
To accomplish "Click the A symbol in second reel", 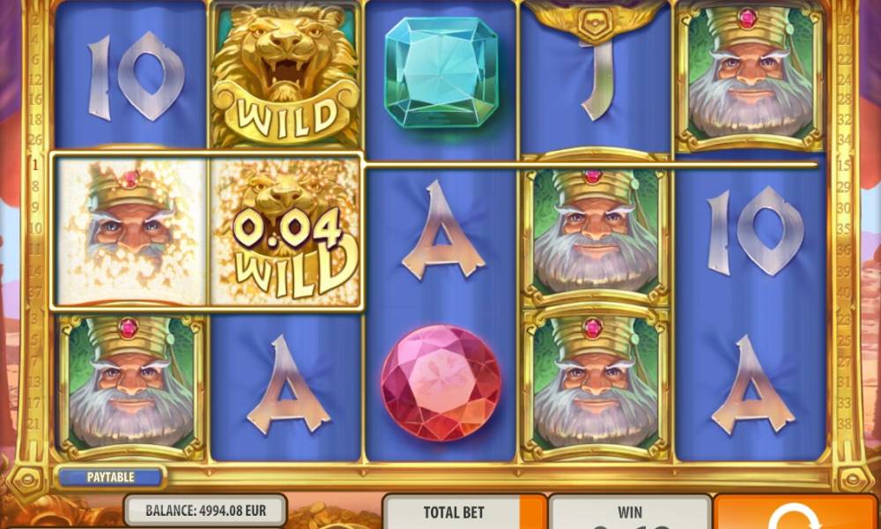I will (288, 385).
